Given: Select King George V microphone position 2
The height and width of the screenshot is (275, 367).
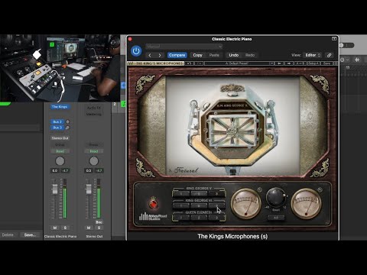Looking at the screenshot, I should pyautogui.click(x=199, y=194).
